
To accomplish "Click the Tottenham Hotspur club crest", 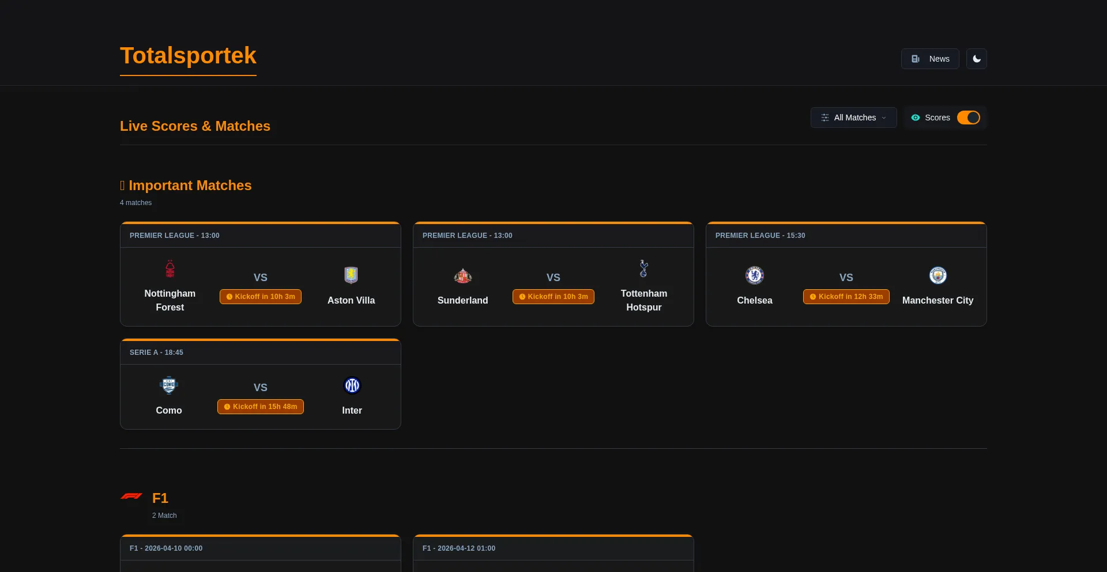I will point(644,268).
